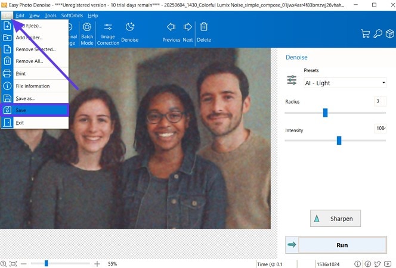Open the Edit menu
The height and width of the screenshot is (268, 396).
(x=20, y=15)
